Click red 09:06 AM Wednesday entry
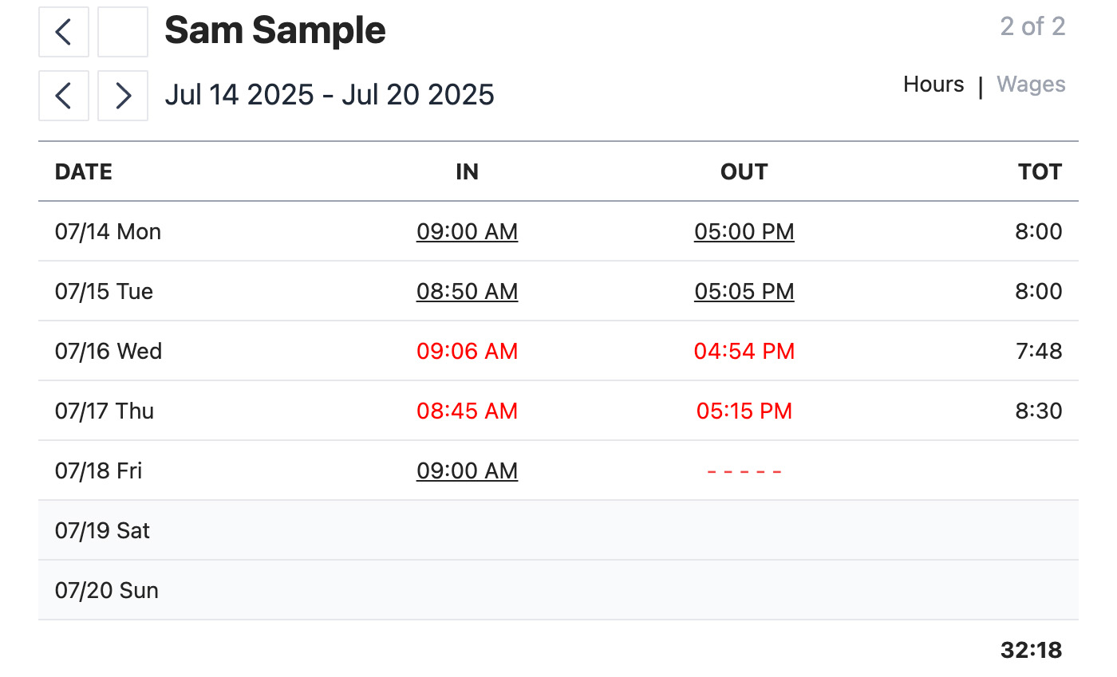The width and height of the screenshot is (1117, 677). pyautogui.click(x=467, y=352)
